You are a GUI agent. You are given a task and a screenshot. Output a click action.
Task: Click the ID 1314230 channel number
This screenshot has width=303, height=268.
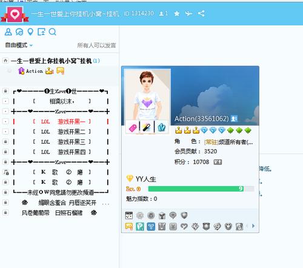[139, 13]
